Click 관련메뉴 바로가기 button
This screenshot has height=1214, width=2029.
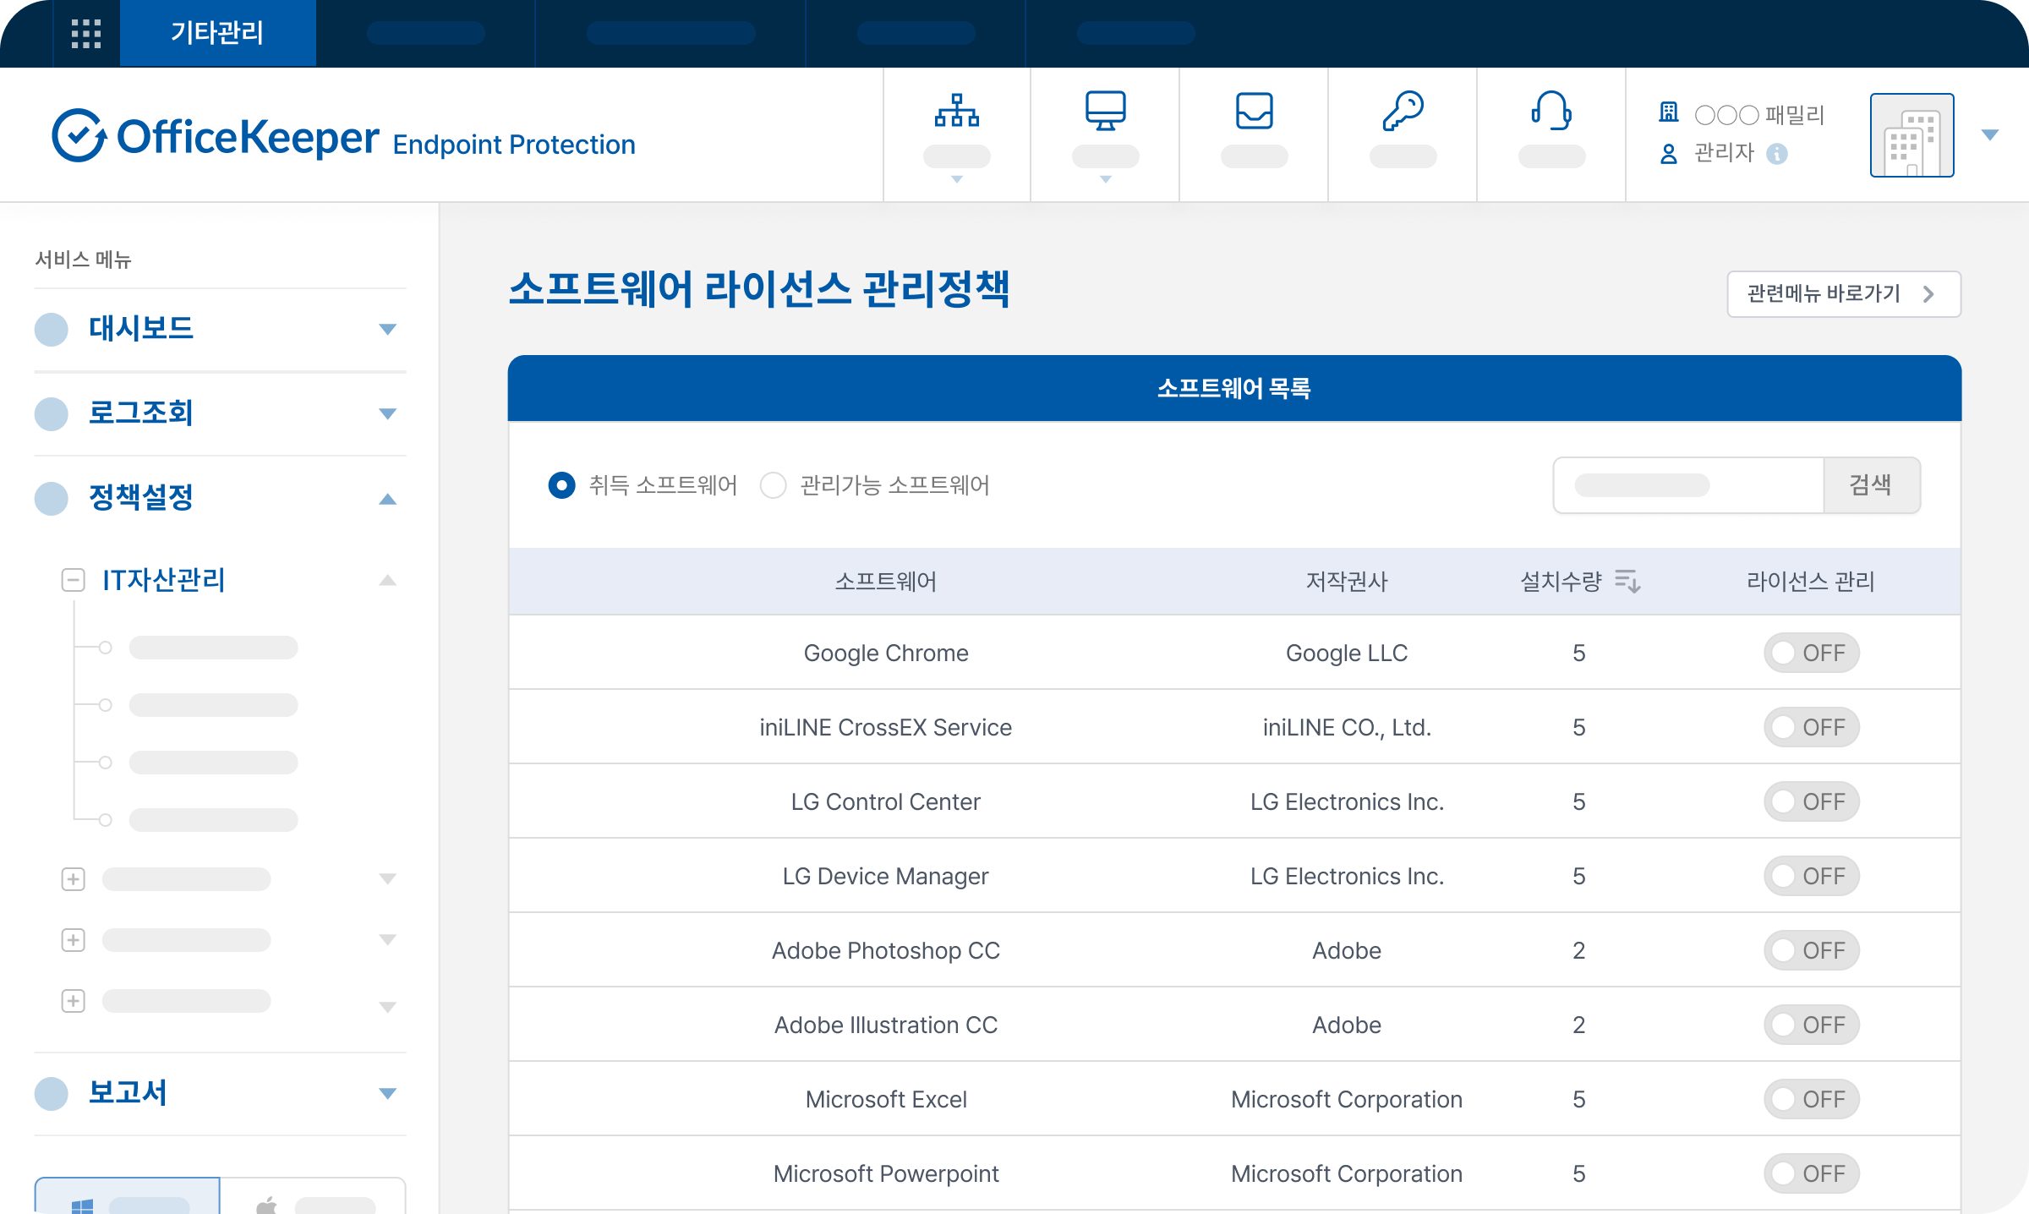coord(1844,293)
